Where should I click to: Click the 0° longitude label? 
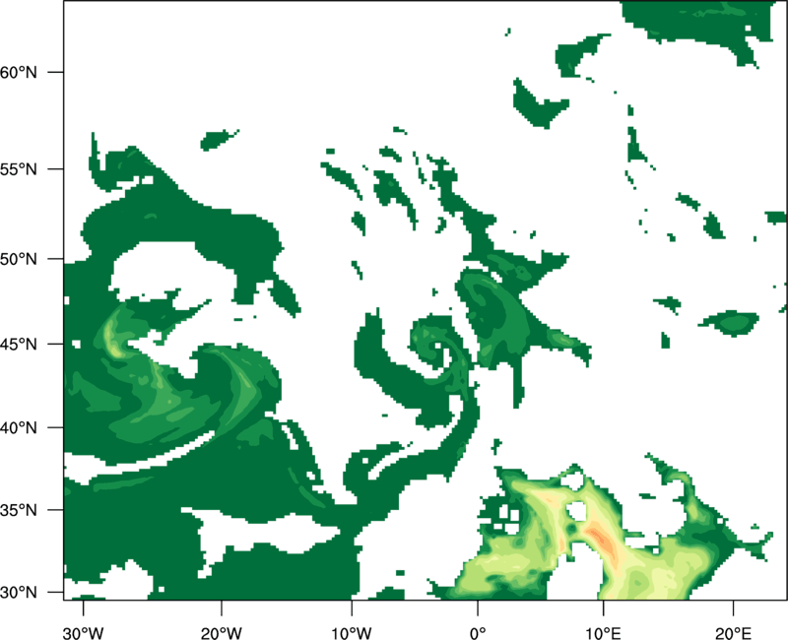coord(478,633)
